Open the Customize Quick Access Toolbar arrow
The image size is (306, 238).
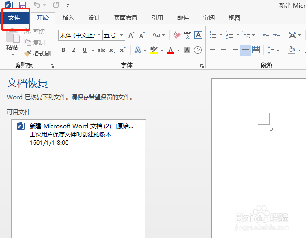tap(68, 6)
